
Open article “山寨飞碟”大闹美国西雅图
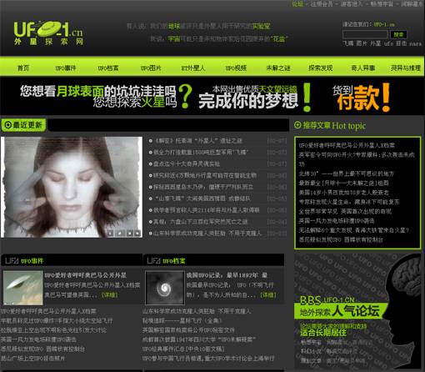(x=202, y=199)
